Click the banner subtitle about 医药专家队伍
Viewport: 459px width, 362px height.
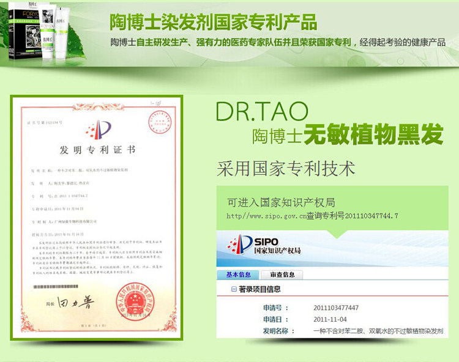pyautogui.click(x=278, y=42)
